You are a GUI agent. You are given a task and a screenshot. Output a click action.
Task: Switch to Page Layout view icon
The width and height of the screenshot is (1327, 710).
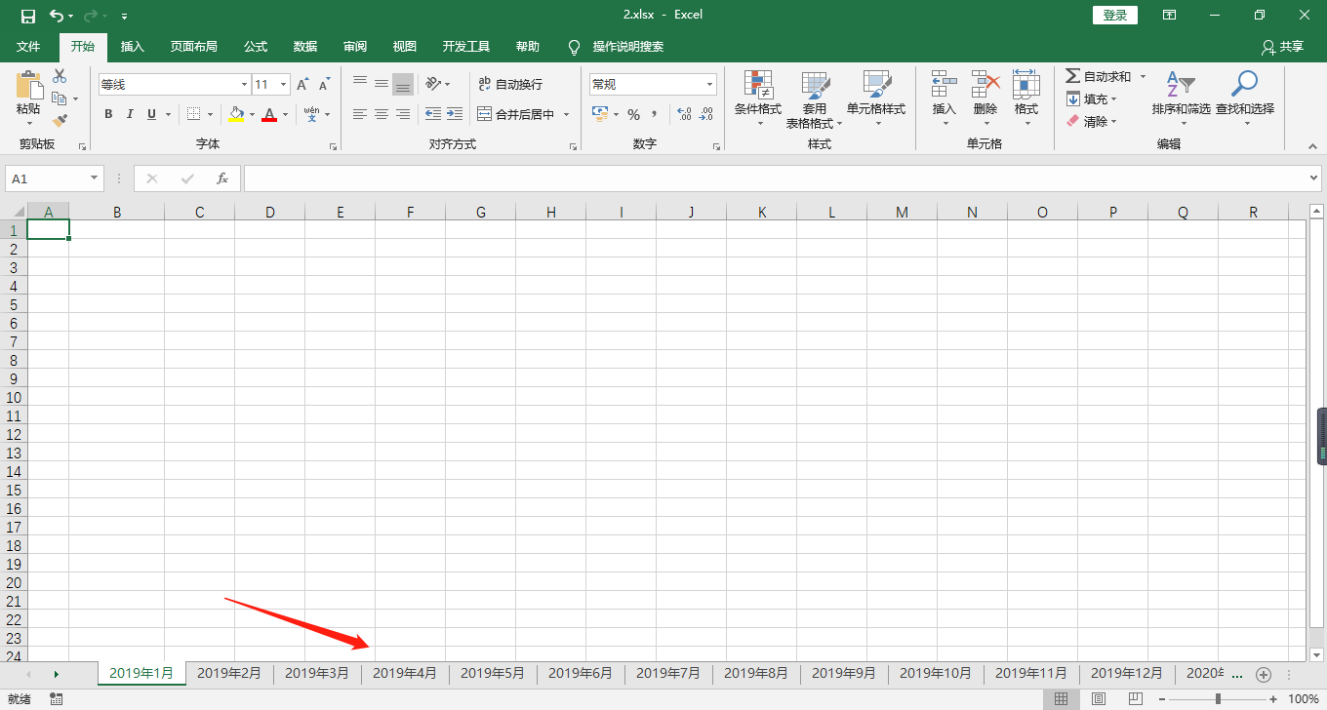pyautogui.click(x=1098, y=699)
